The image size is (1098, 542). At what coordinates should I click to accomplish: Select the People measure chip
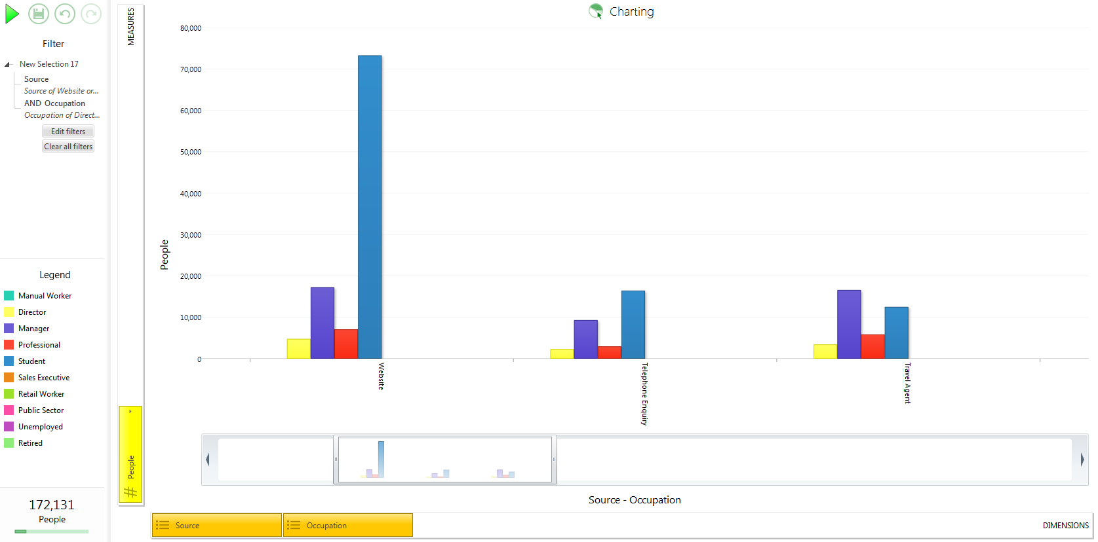[130, 454]
